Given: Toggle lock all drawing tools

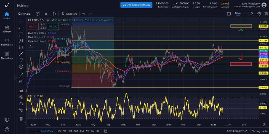Looking at the screenshot, I should pos(21,104).
